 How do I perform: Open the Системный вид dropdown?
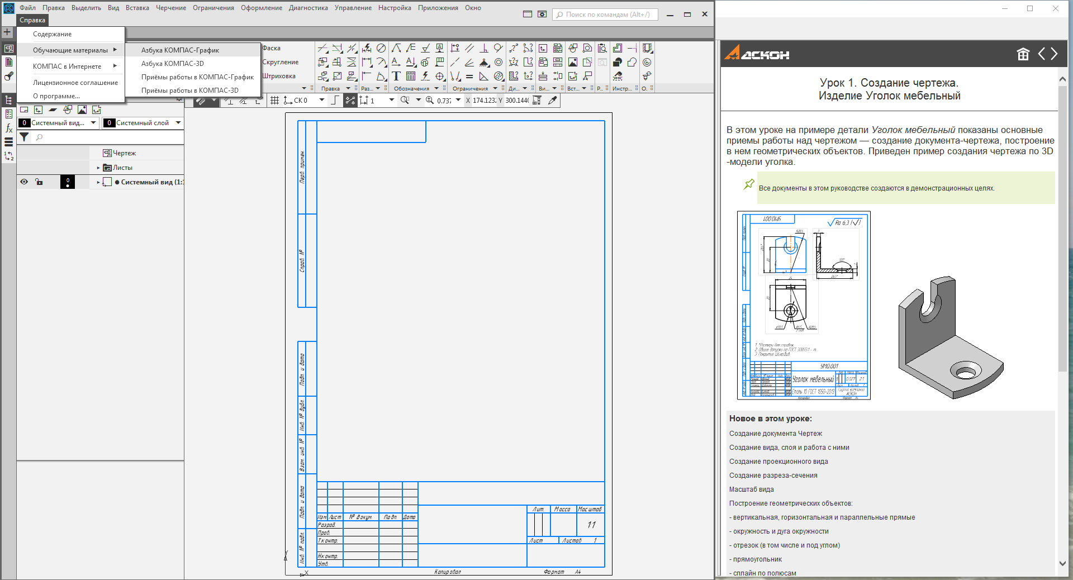[x=93, y=123]
